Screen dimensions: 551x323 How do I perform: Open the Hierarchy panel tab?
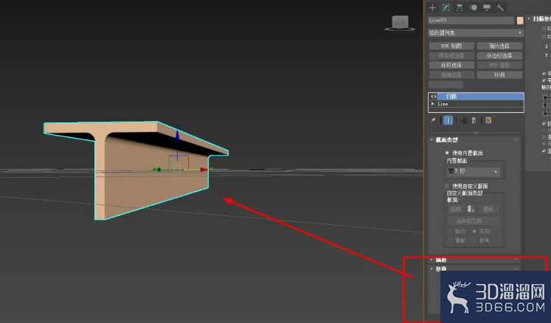[x=460, y=7]
